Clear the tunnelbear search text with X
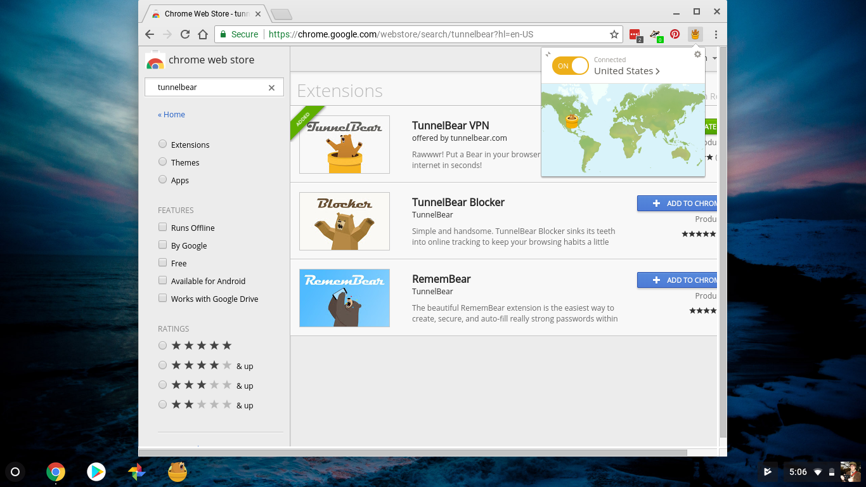Viewport: 866px width, 487px height. click(x=271, y=88)
